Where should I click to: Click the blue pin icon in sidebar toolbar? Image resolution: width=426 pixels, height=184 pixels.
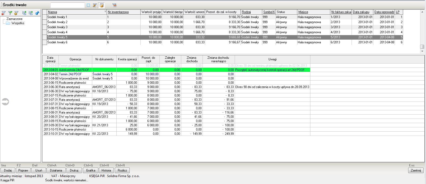[37, 13]
